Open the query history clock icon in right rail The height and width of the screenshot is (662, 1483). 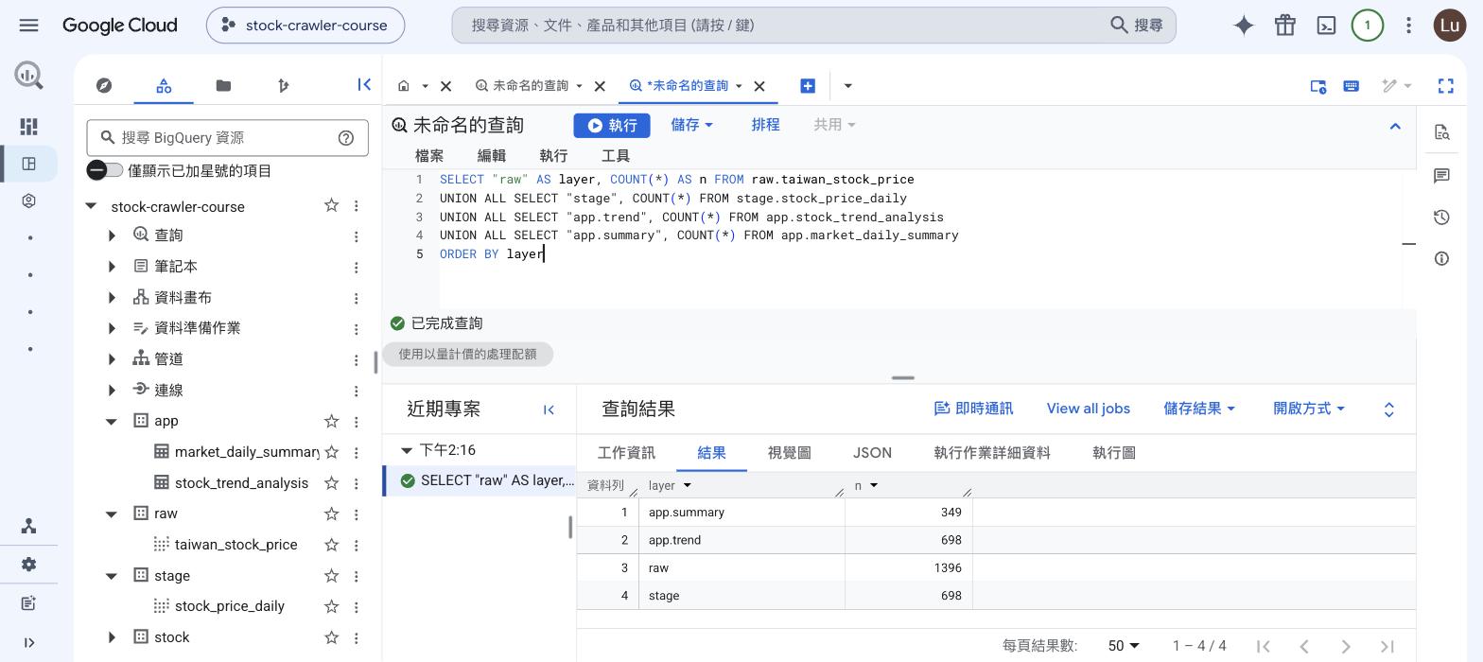1441,218
